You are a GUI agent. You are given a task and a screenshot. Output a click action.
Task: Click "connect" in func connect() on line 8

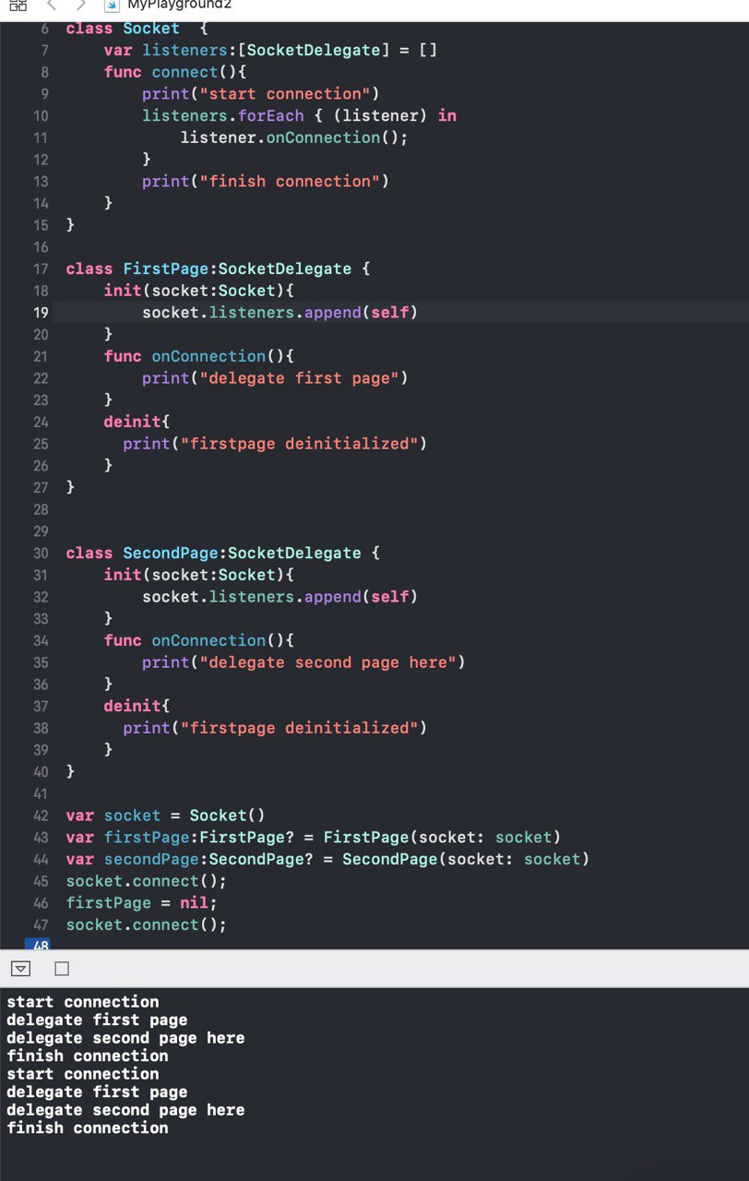coord(184,72)
